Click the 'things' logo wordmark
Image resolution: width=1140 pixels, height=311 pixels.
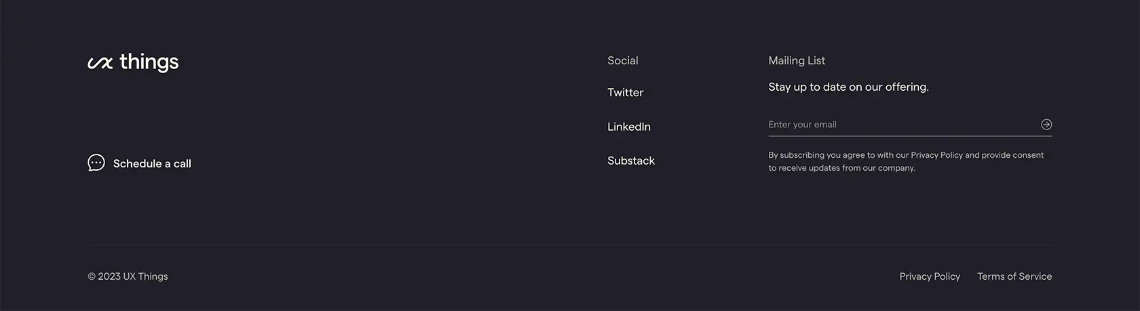pyautogui.click(x=149, y=62)
